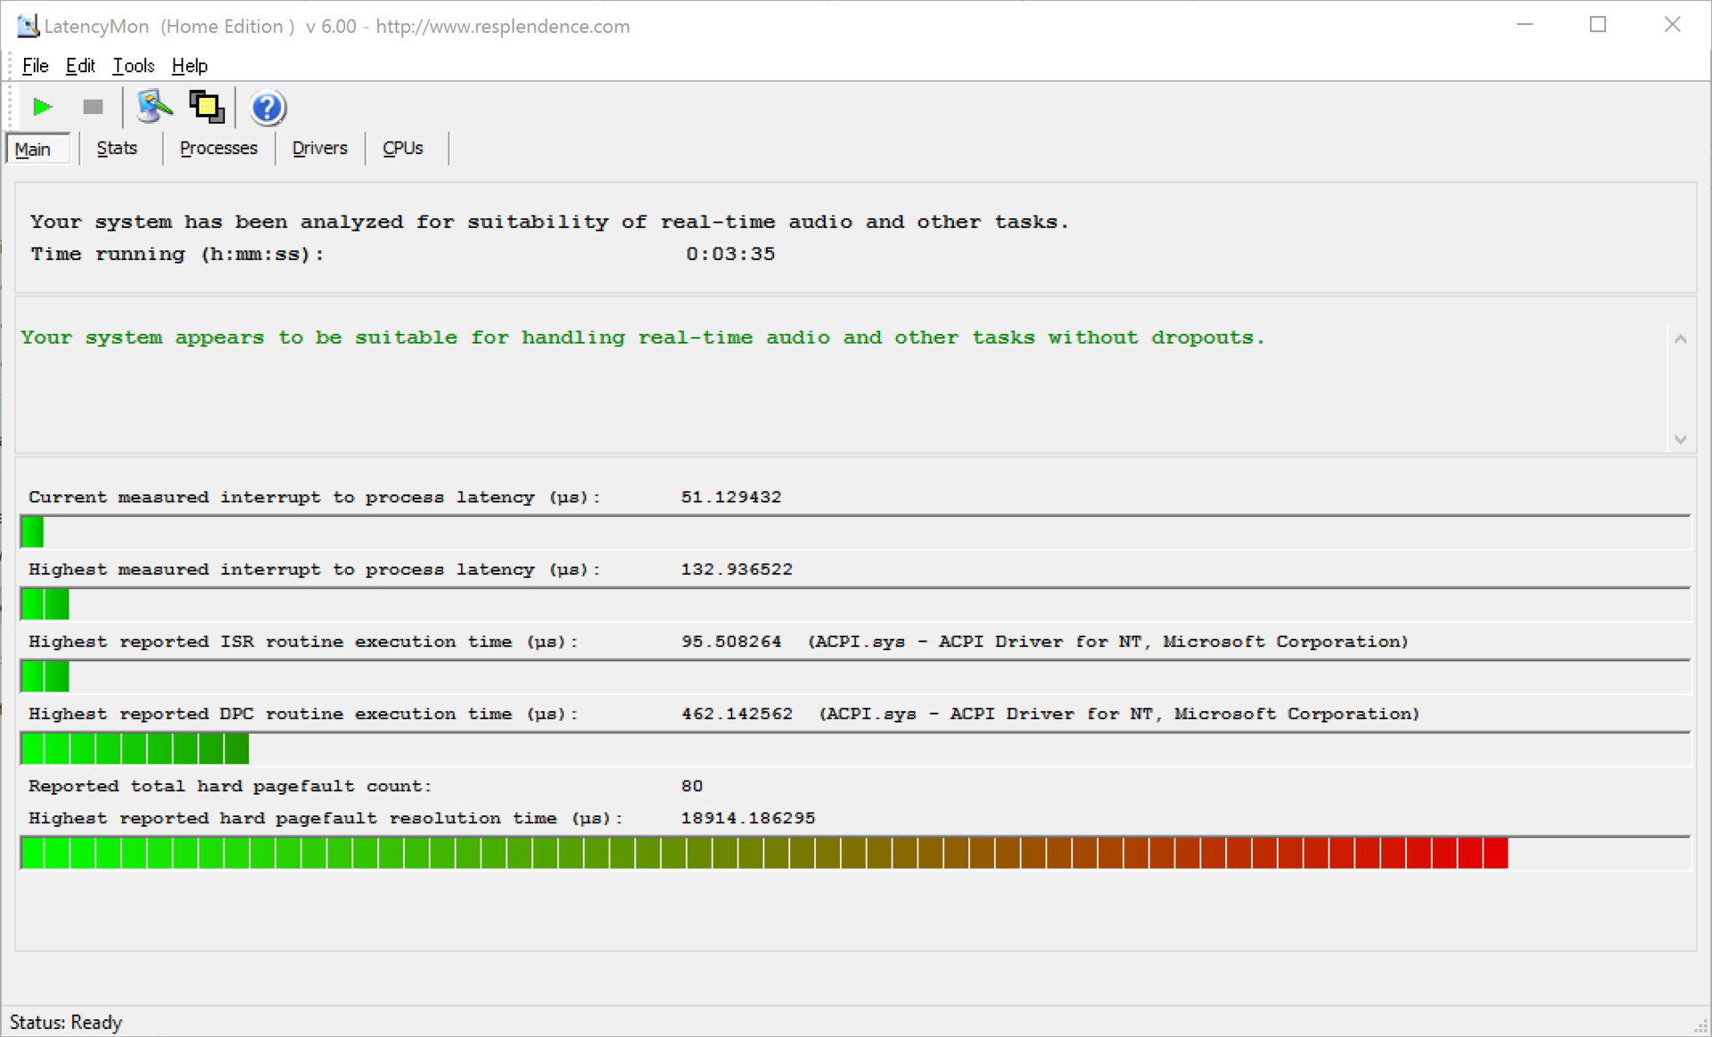Screen dimensions: 1712x1037
Task: Click the DPC routine execution time bar
Action: point(135,749)
